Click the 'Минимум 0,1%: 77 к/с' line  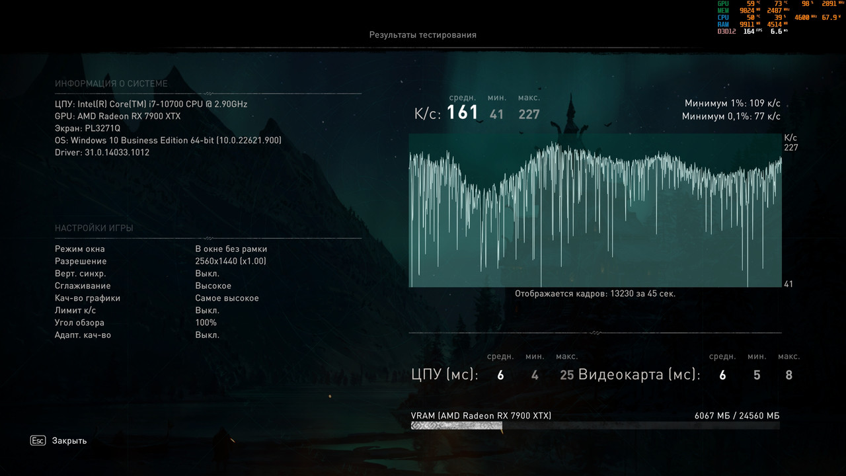tap(731, 116)
